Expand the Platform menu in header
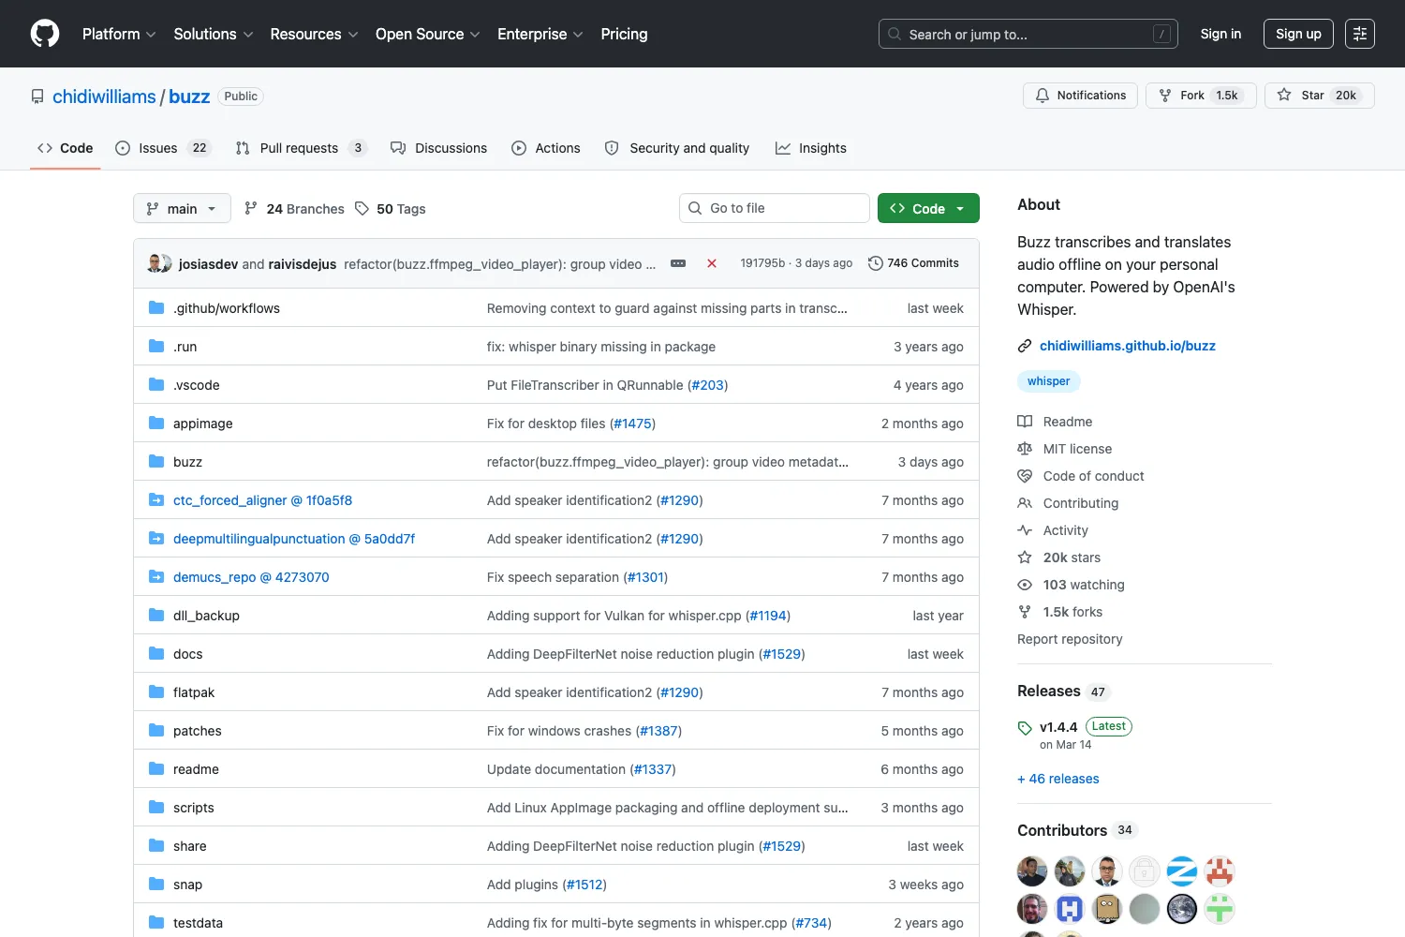The width and height of the screenshot is (1405, 937). [119, 34]
